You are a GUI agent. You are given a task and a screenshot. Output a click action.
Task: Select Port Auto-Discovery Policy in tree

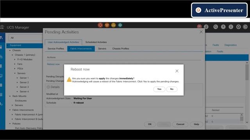[x=29, y=128]
